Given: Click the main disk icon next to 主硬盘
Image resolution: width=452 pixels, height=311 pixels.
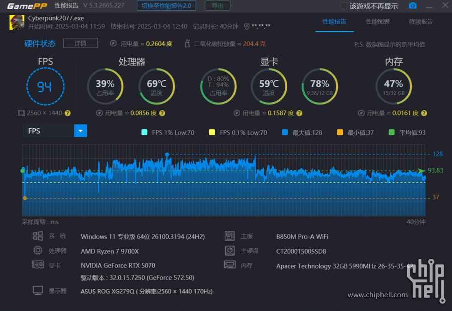Looking at the screenshot, I should pos(230,251).
